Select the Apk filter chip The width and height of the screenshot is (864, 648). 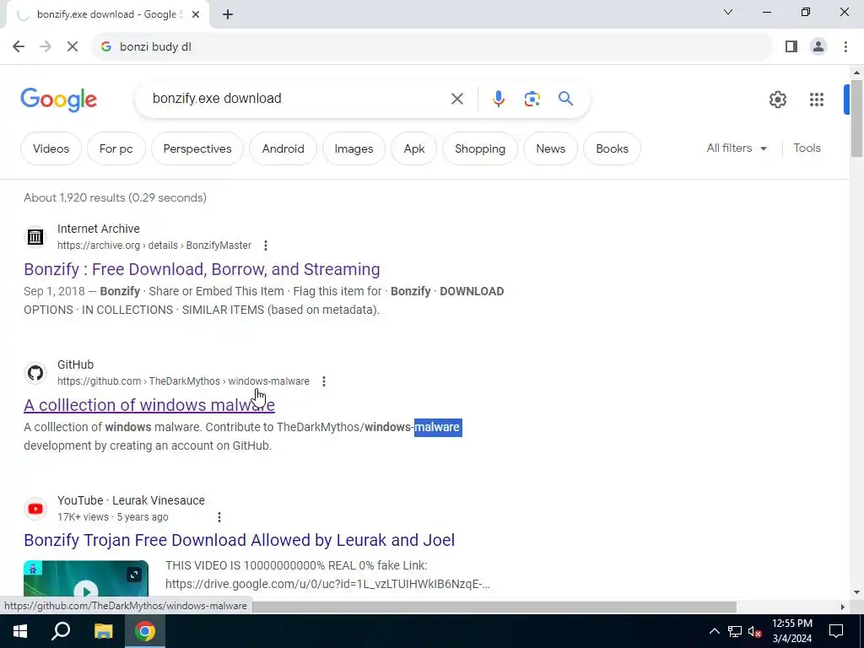tap(413, 148)
